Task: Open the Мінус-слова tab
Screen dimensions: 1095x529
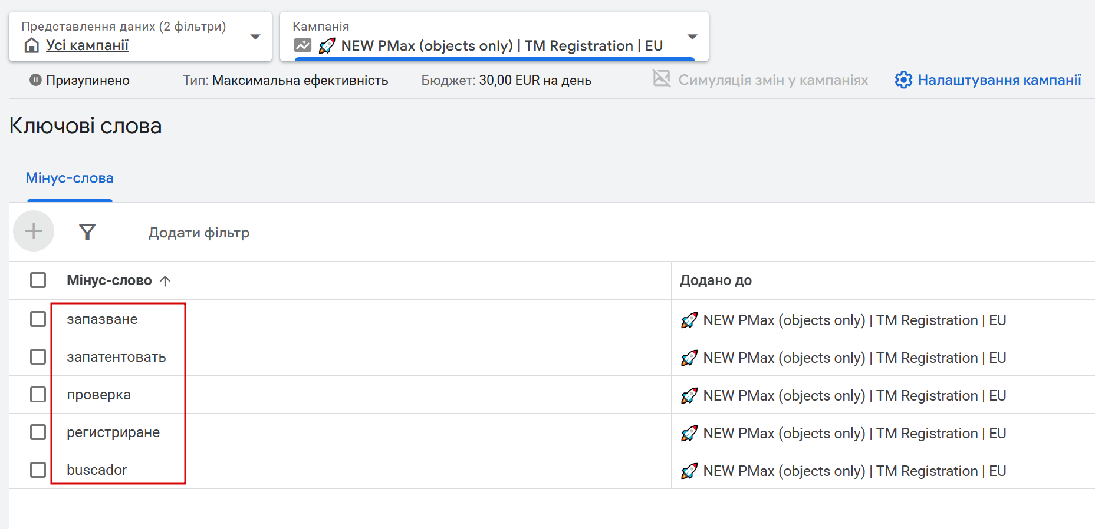Action: [70, 178]
